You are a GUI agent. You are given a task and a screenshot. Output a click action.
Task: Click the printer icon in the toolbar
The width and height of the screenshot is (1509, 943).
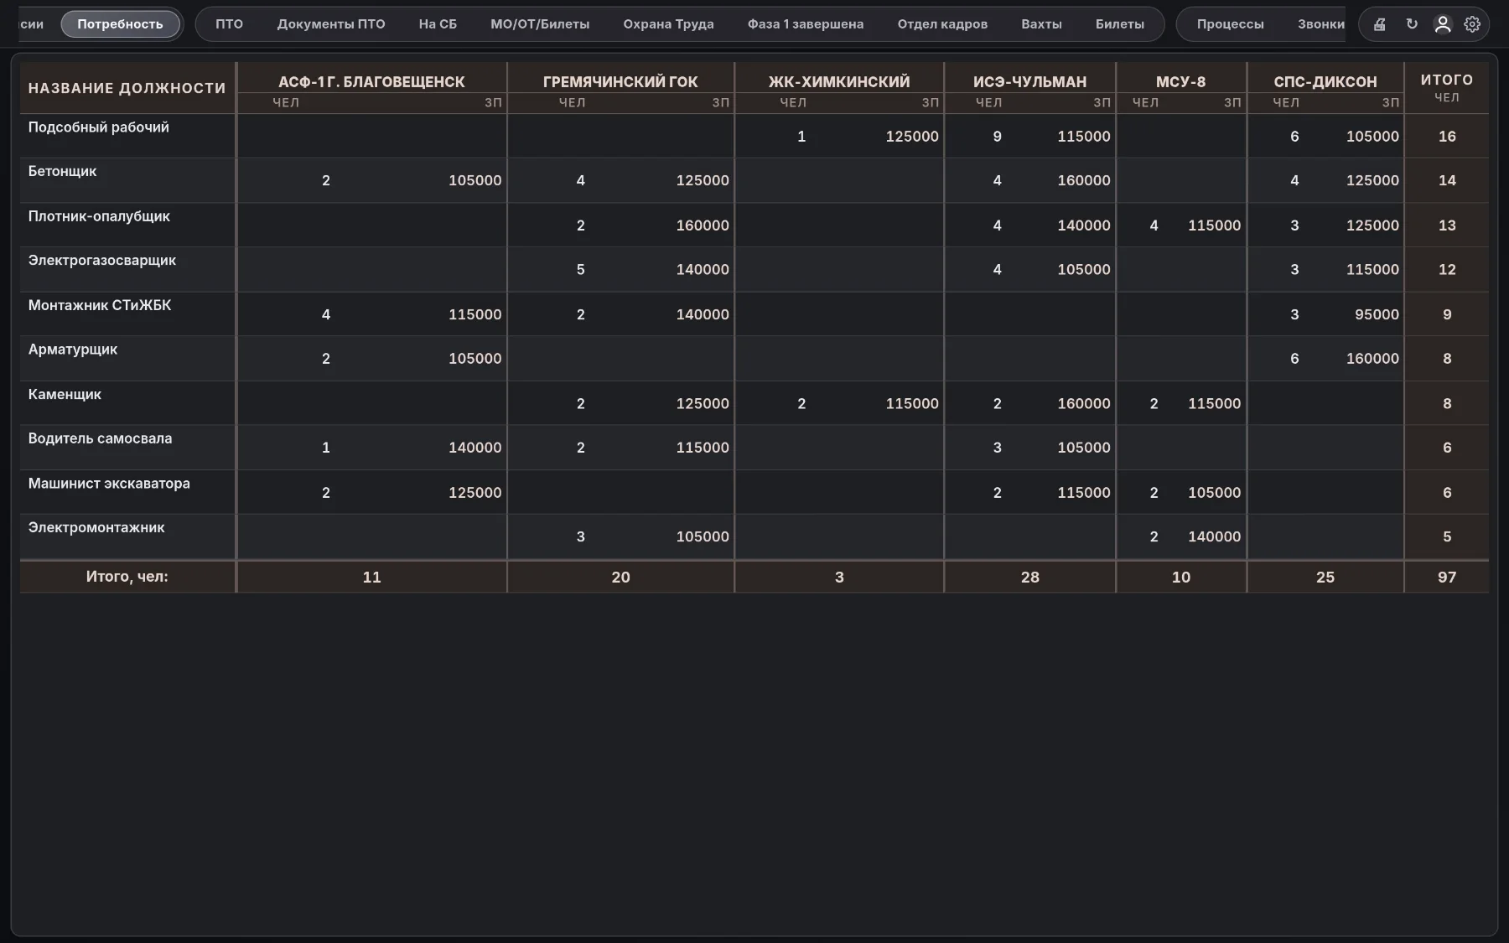pyautogui.click(x=1380, y=24)
